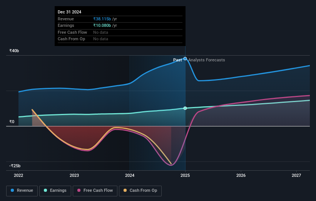This screenshot has height=201, width=316.
Task: Click the 2023 x-axis label
Action: pos(74,175)
